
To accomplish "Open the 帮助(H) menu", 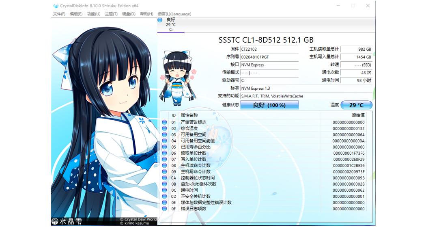I will click(146, 14).
